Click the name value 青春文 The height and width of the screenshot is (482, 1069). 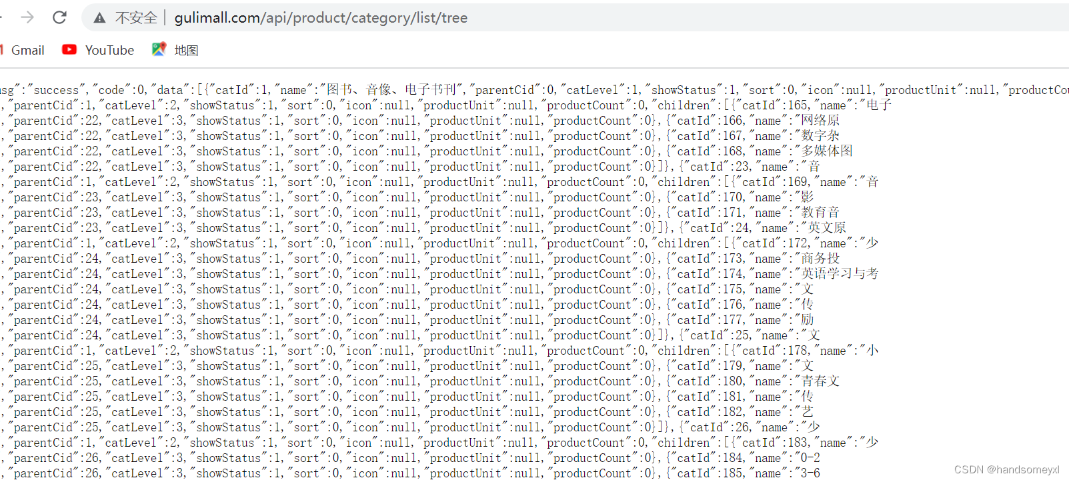tap(820, 381)
